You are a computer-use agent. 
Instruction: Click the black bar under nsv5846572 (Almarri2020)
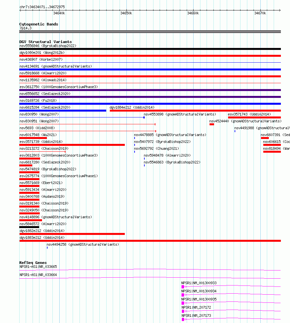click(29, 227)
